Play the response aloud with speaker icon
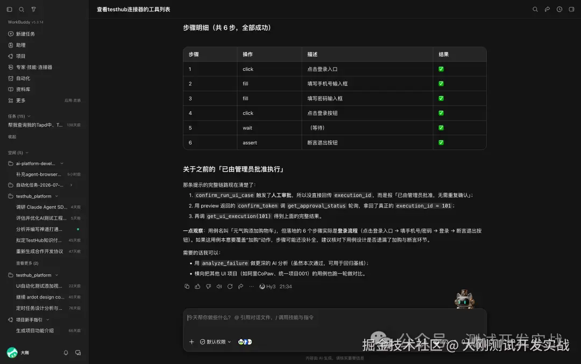This screenshot has width=581, height=364. pyautogui.click(x=219, y=286)
